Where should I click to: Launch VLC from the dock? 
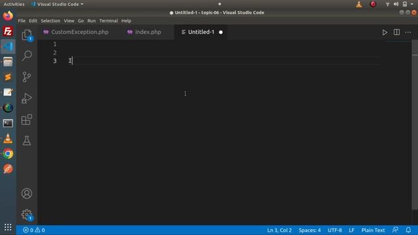click(x=8, y=138)
